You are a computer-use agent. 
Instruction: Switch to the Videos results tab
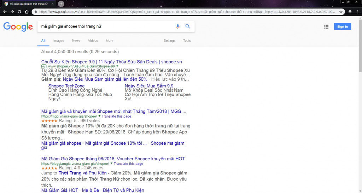click(93, 41)
